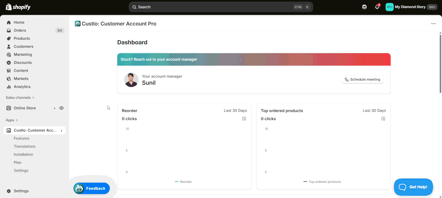Click the Products tag icon
This screenshot has height=198, width=442.
[x=9, y=38]
